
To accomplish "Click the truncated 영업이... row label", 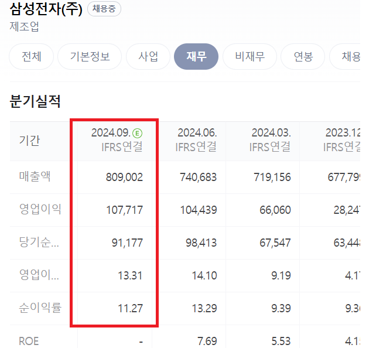I will tap(39, 275).
